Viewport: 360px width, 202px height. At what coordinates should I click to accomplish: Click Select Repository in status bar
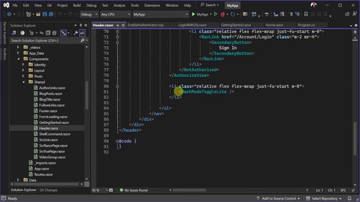click(x=324, y=198)
